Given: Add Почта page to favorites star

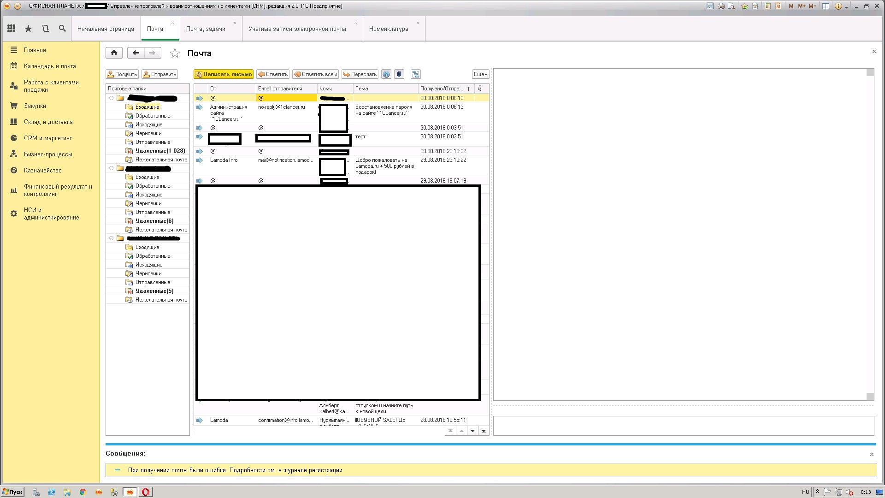Looking at the screenshot, I should (175, 53).
